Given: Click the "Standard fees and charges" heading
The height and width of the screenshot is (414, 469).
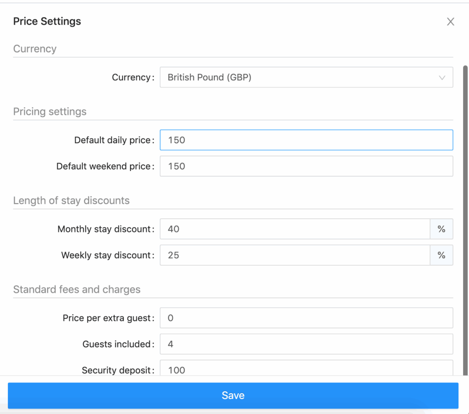Looking at the screenshot, I should 77,290.
